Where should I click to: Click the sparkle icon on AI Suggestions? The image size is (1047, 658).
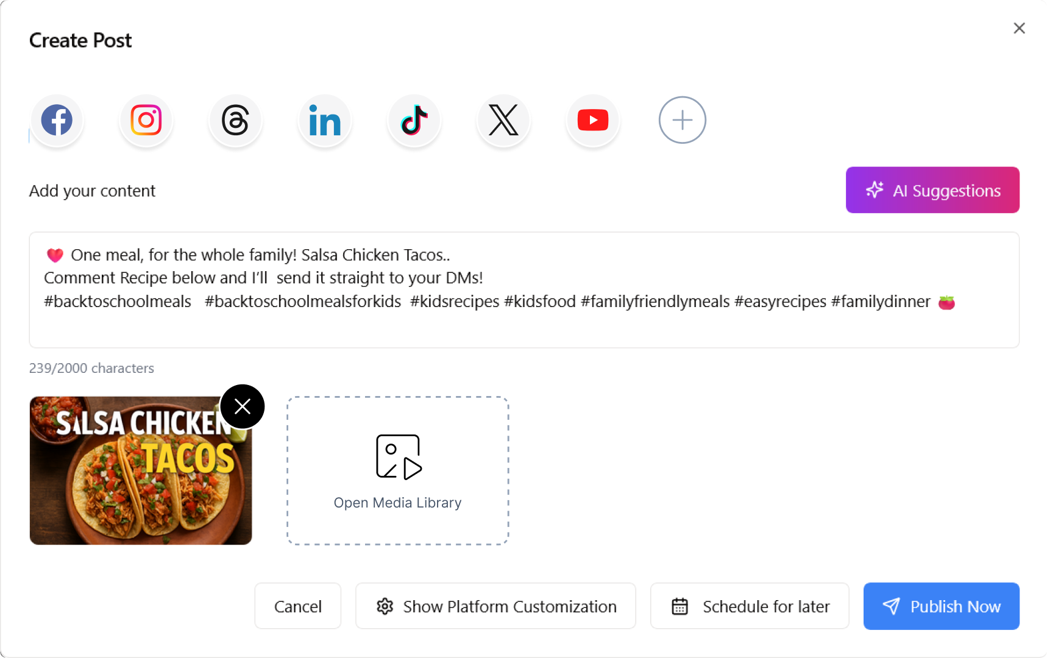click(875, 189)
